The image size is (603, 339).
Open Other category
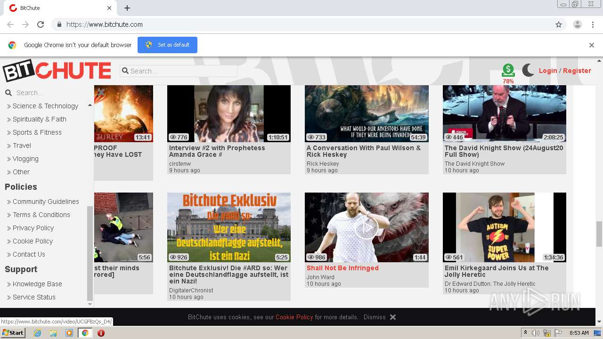click(x=21, y=172)
